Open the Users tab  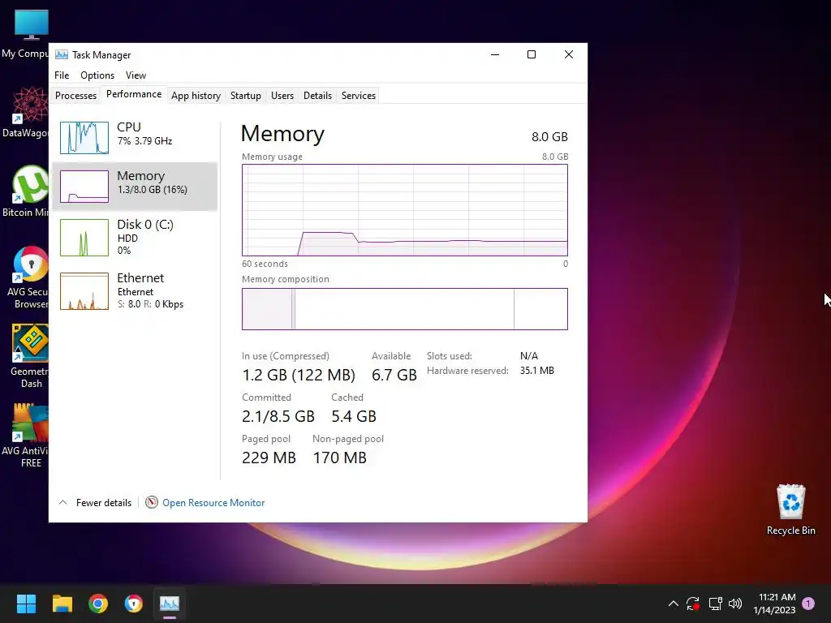[282, 96]
